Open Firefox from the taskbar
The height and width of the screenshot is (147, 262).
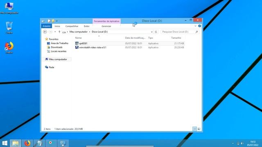pyautogui.click(x=27, y=143)
